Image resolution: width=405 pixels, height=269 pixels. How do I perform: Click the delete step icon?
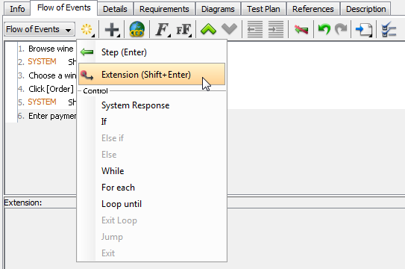[301, 29]
